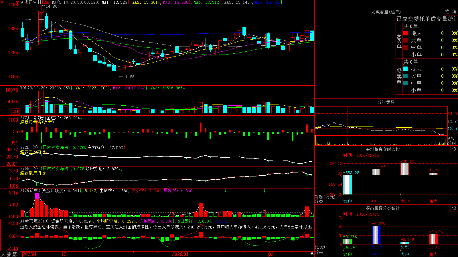458x257 pixels.
Task: Click the SVSH (7) indicator label
Action: (29, 169)
